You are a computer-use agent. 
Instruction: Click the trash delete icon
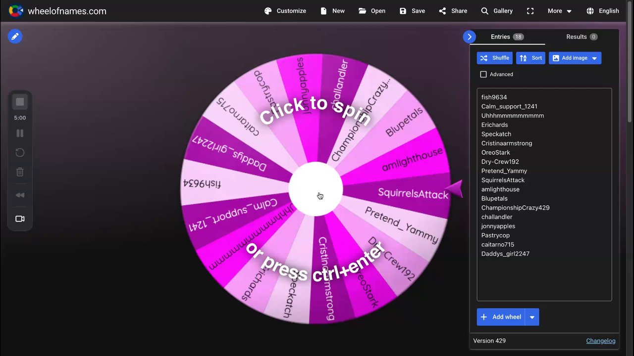(20, 172)
